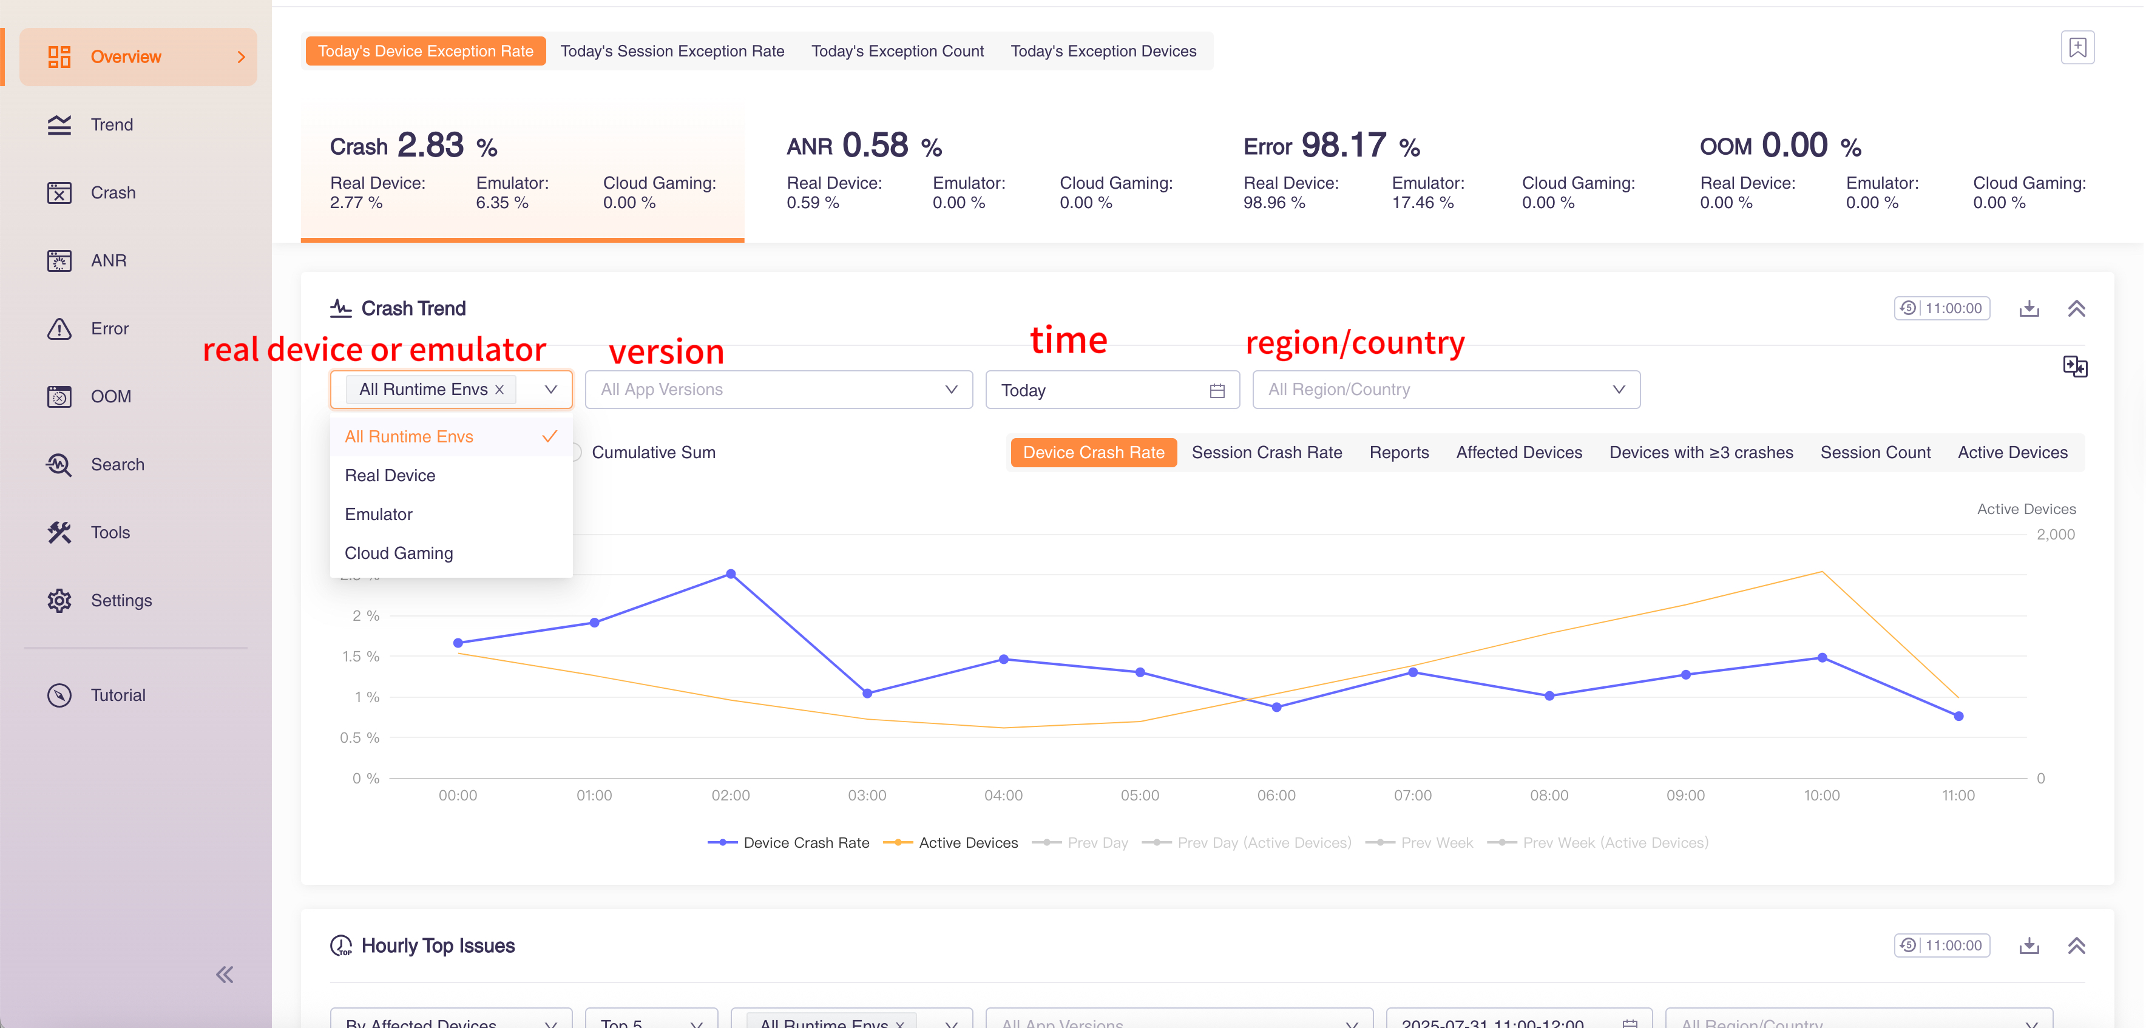The image size is (2146, 1028).
Task: Open the All Region/Country dropdown
Action: [x=1446, y=390]
